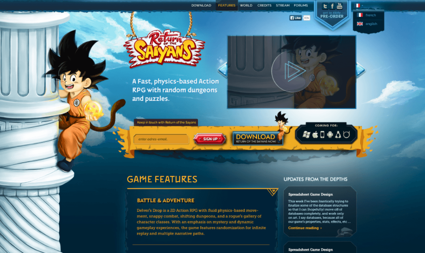
Task: Open the Credits nav item
Action: [x=264, y=5]
